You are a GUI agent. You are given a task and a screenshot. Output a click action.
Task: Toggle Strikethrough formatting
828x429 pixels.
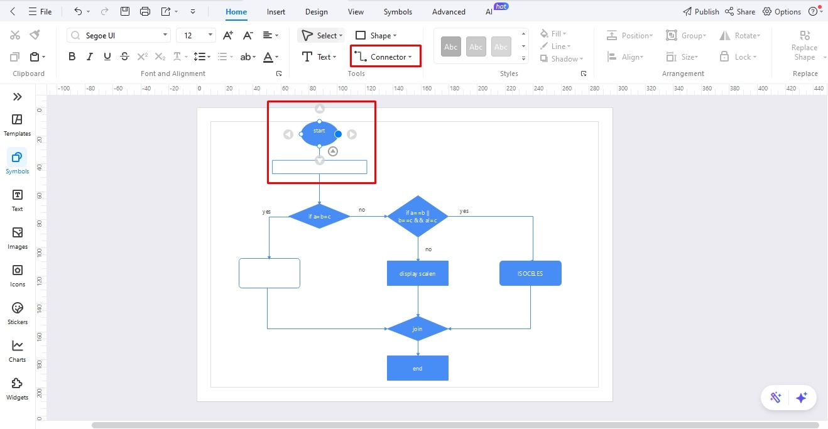(125, 57)
